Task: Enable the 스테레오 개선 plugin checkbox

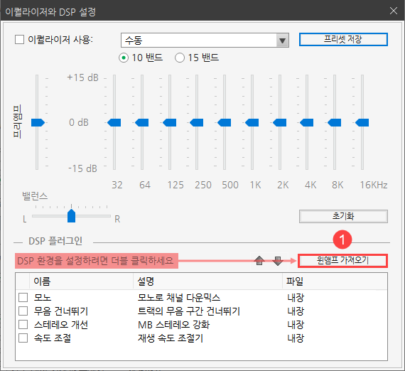Action: (x=23, y=324)
